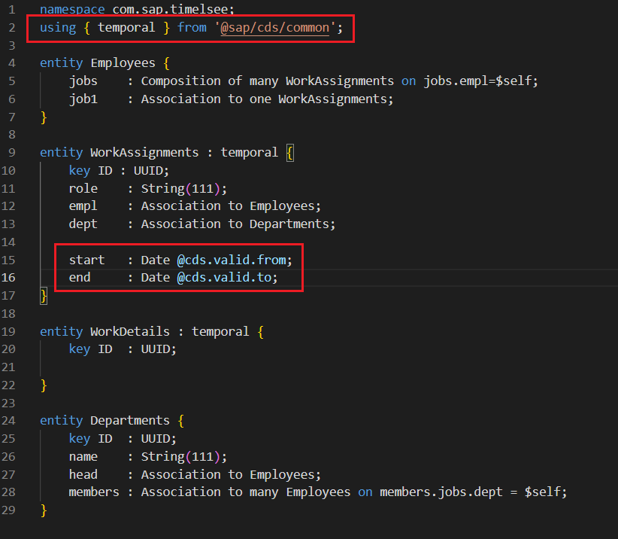Click 'Departments' entity name on line 24
Viewport: 618px width, 539px height.
tap(129, 421)
